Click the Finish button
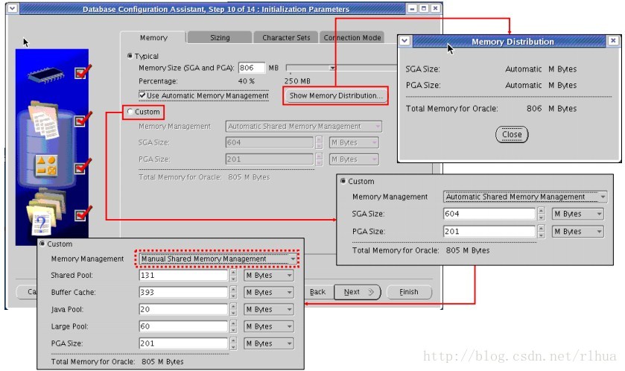625x371 pixels. [409, 292]
